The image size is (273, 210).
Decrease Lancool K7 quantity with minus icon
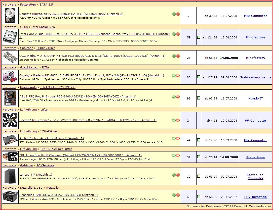click(178, 175)
